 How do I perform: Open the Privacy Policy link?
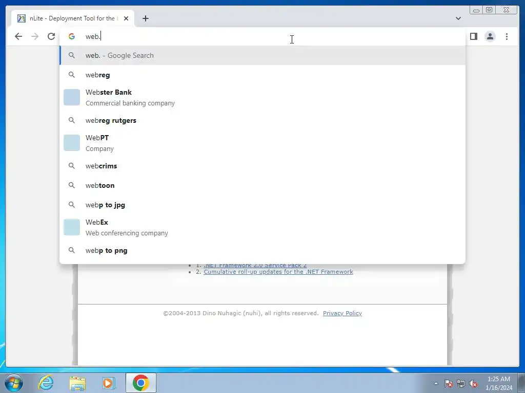click(342, 313)
